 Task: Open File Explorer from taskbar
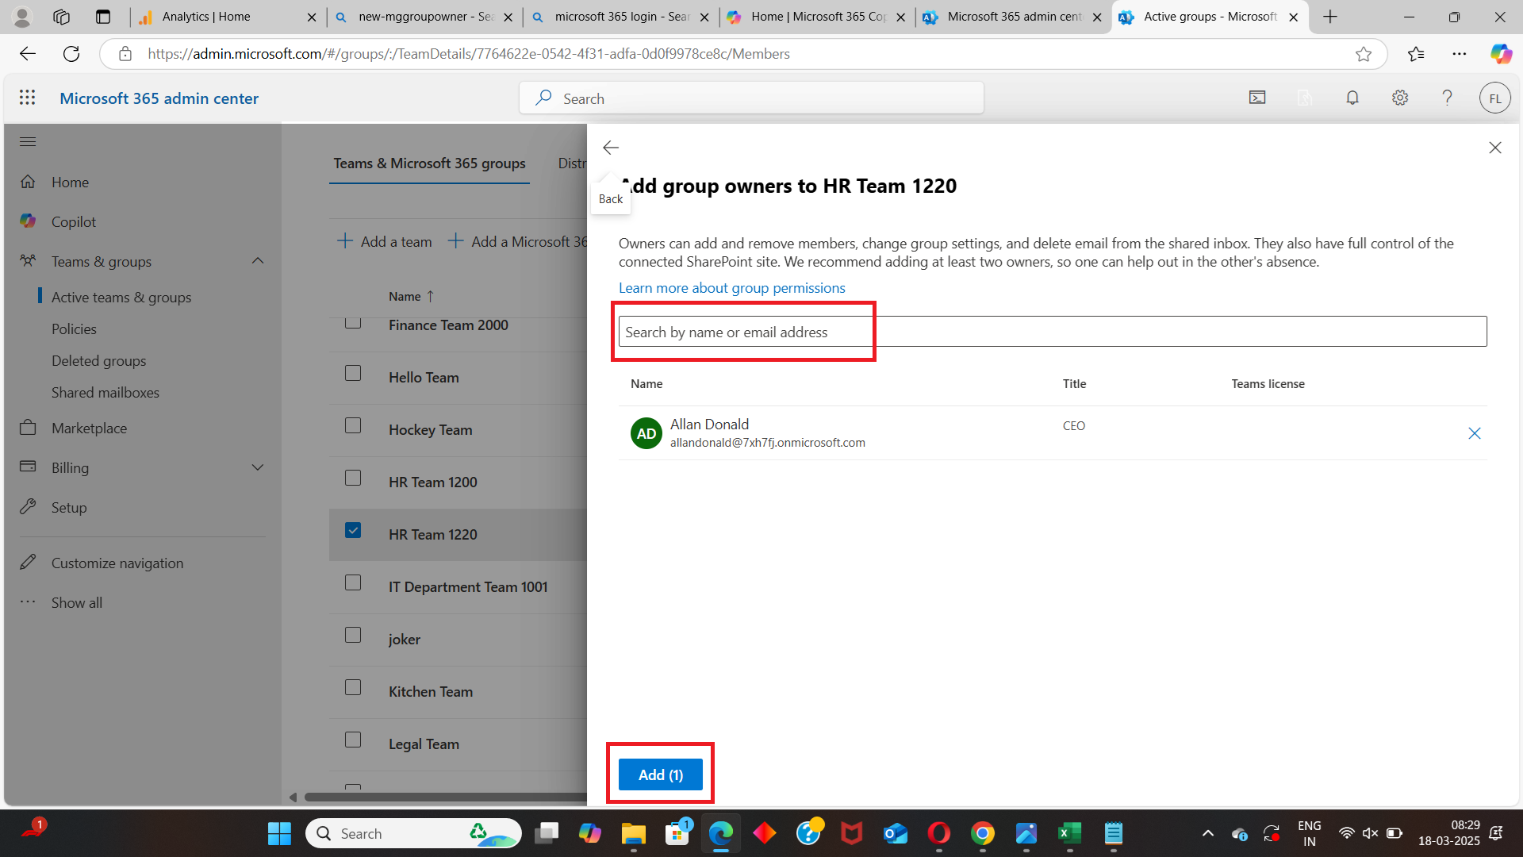click(x=633, y=833)
